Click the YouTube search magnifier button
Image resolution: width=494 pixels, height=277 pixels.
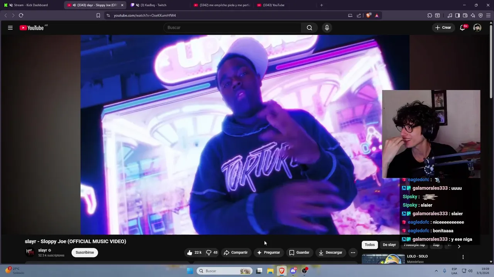tap(310, 28)
